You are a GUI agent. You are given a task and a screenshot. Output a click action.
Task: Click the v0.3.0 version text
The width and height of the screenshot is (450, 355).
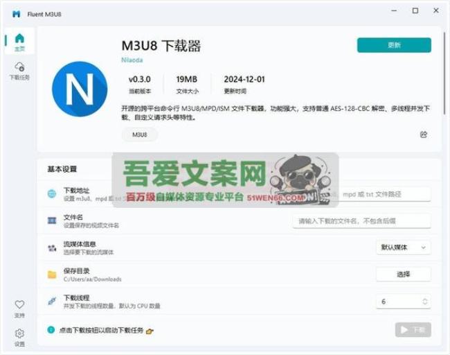tap(139, 79)
